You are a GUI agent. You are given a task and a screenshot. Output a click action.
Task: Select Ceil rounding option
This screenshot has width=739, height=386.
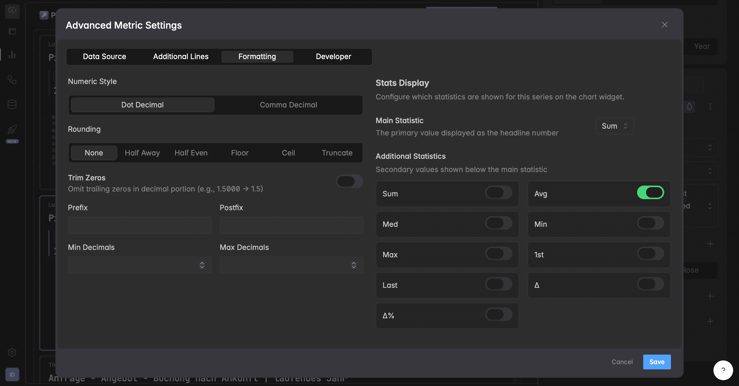[x=288, y=153]
